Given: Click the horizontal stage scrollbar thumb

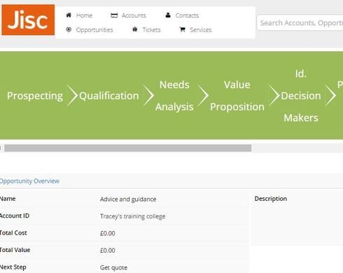Looking at the screenshot, I should 128,148.
